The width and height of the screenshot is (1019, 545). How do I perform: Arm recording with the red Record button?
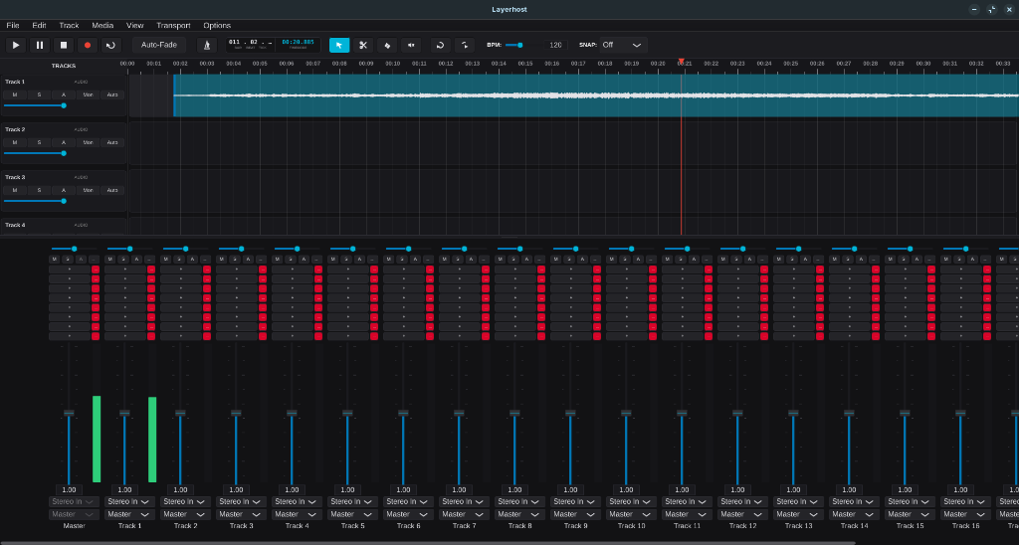[x=88, y=45]
